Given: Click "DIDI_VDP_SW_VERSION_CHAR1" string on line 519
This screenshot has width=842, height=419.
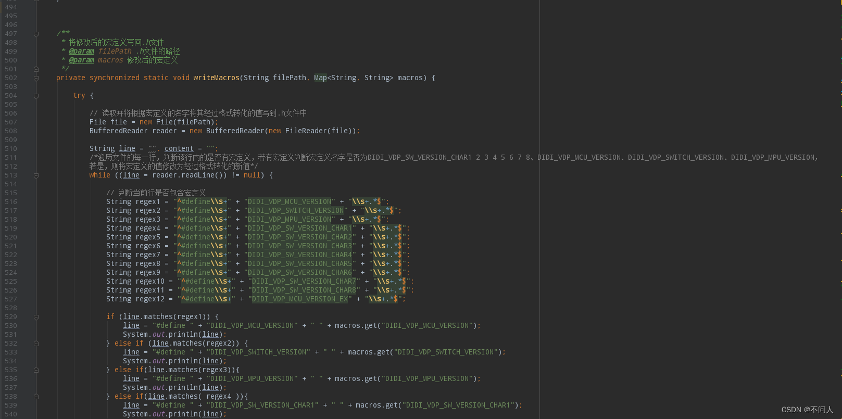Looking at the screenshot, I should (300, 228).
